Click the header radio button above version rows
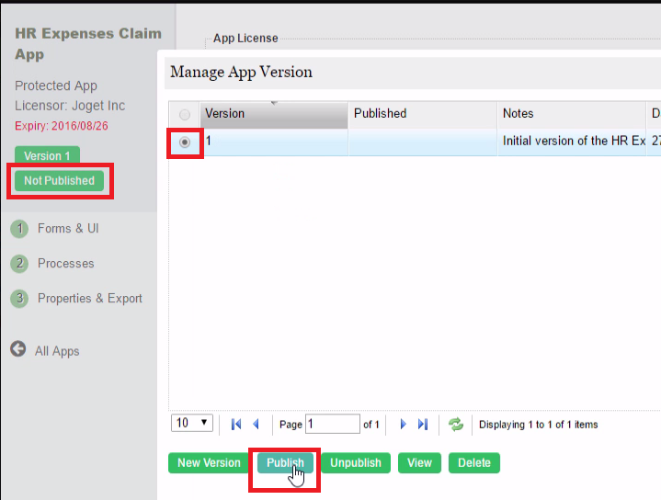661x500 pixels. pos(185,114)
